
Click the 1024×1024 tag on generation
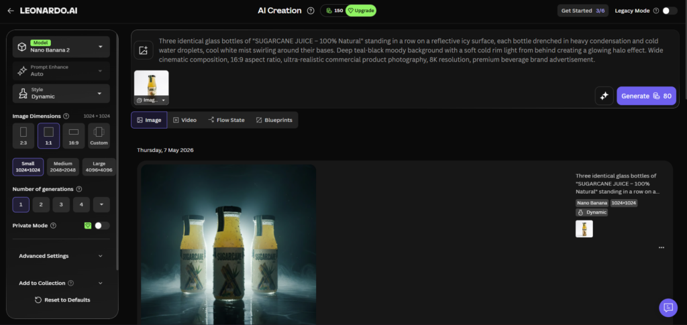click(624, 203)
